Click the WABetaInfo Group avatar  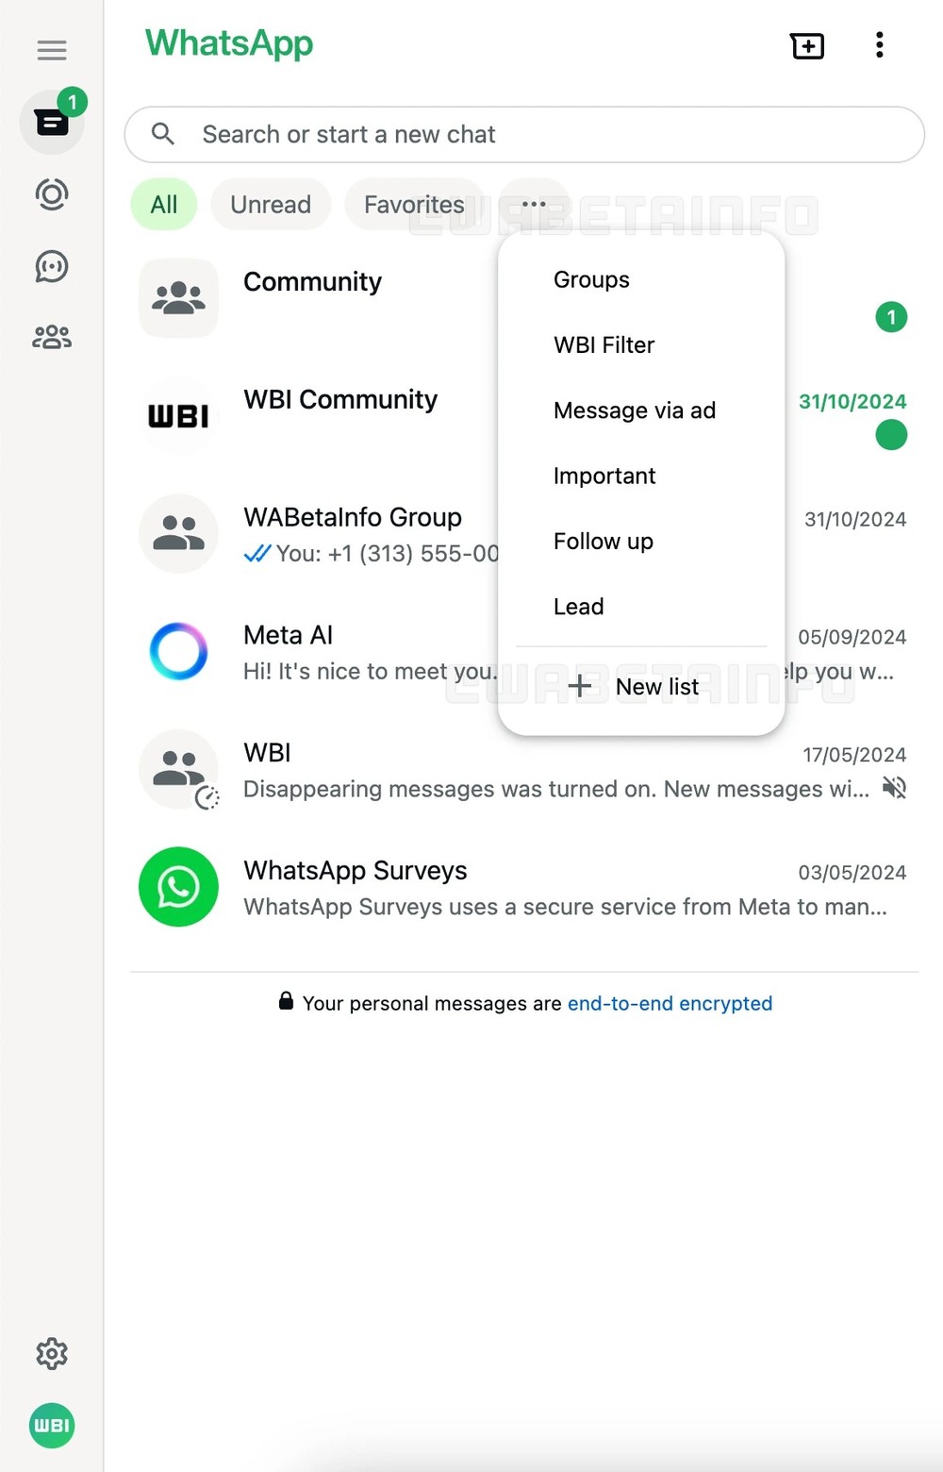point(178,533)
